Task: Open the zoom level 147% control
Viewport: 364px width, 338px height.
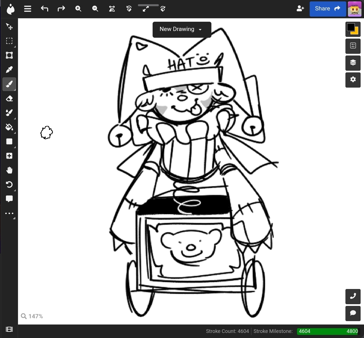Action: 32,316
